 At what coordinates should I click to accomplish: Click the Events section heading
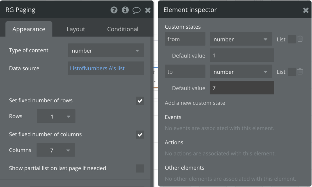(173, 117)
